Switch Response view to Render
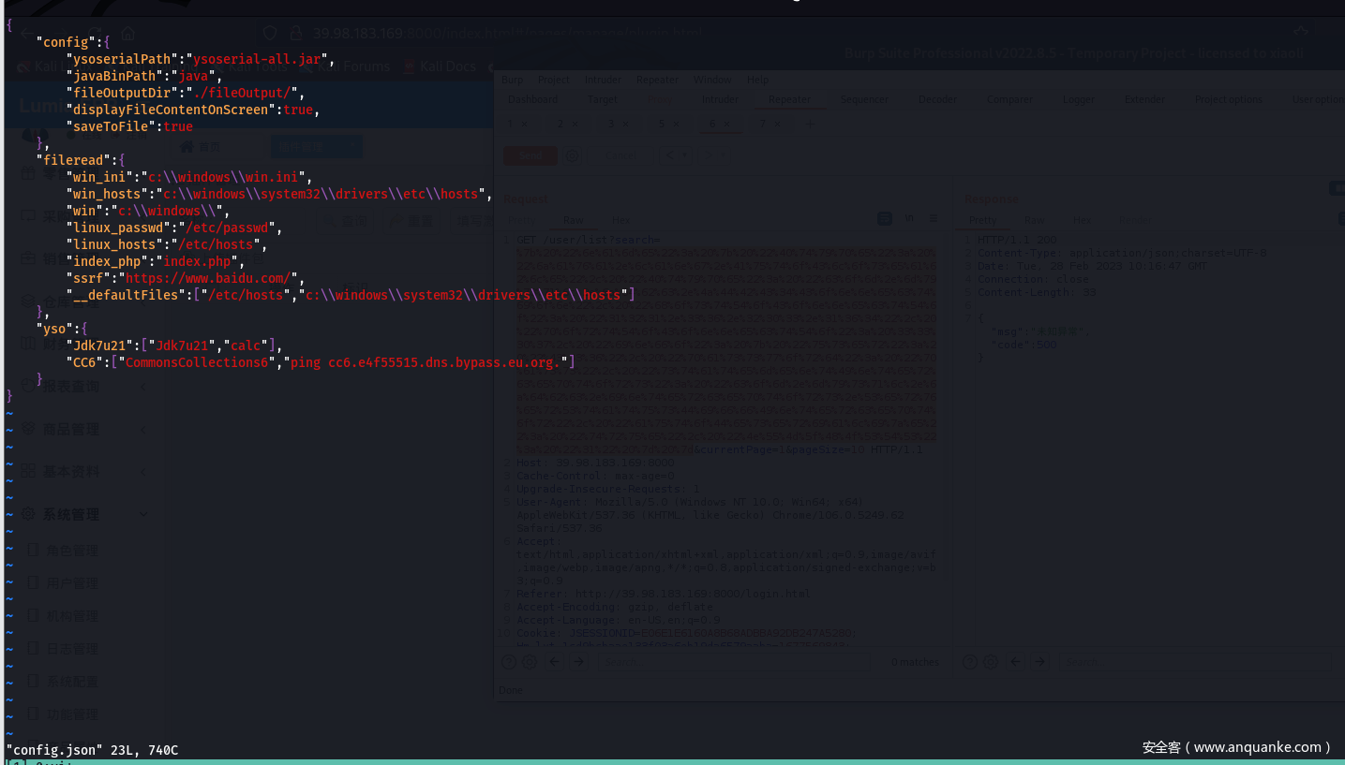 tap(1135, 220)
